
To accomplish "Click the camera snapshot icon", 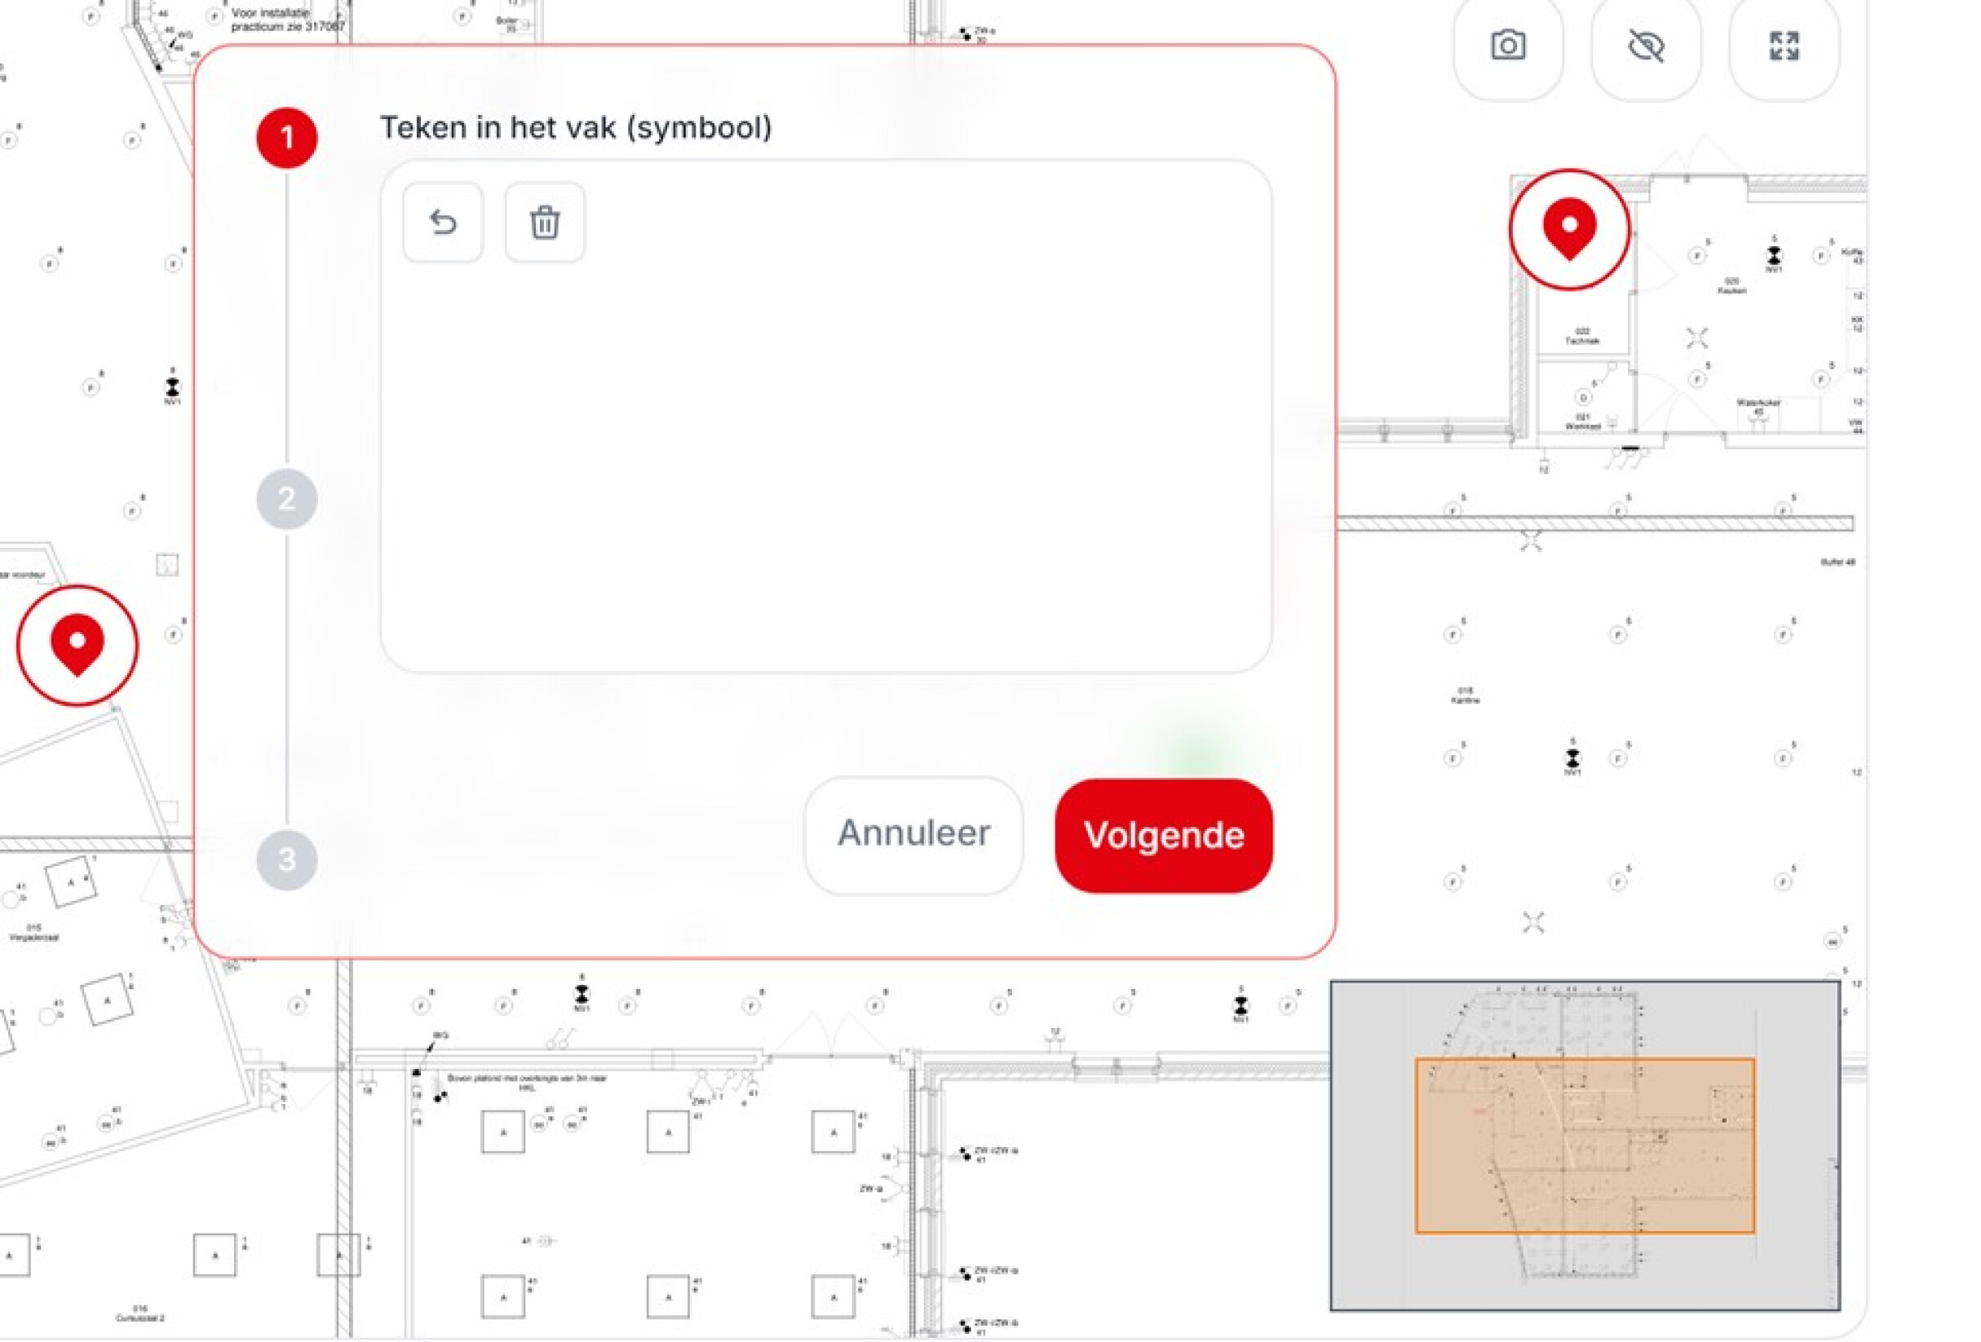I will tap(1507, 46).
